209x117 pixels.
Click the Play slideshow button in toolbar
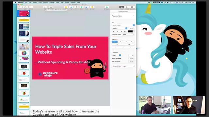tap(45, 7)
